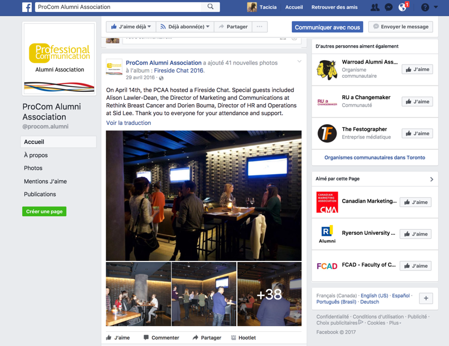
Task: Expand the account menu arrow in header
Action: click(436, 7)
